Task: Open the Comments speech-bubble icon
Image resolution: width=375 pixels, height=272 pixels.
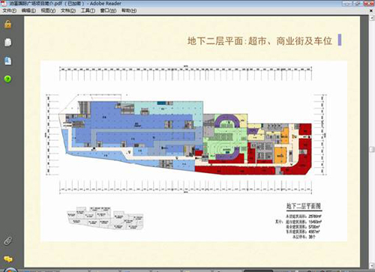Action: click(8, 259)
